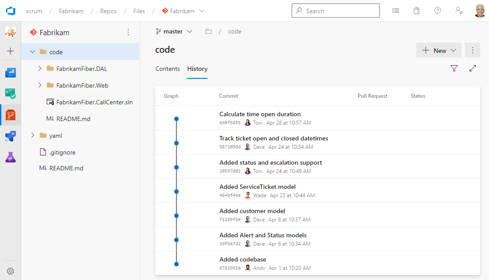Click the Fabrikam repo title in tree

click(x=55, y=33)
